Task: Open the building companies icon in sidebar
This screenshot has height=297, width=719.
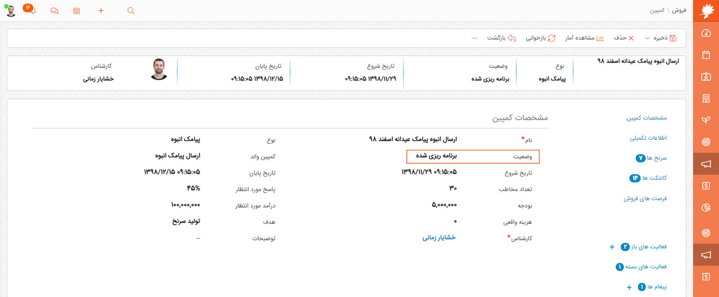Action: coord(706,98)
